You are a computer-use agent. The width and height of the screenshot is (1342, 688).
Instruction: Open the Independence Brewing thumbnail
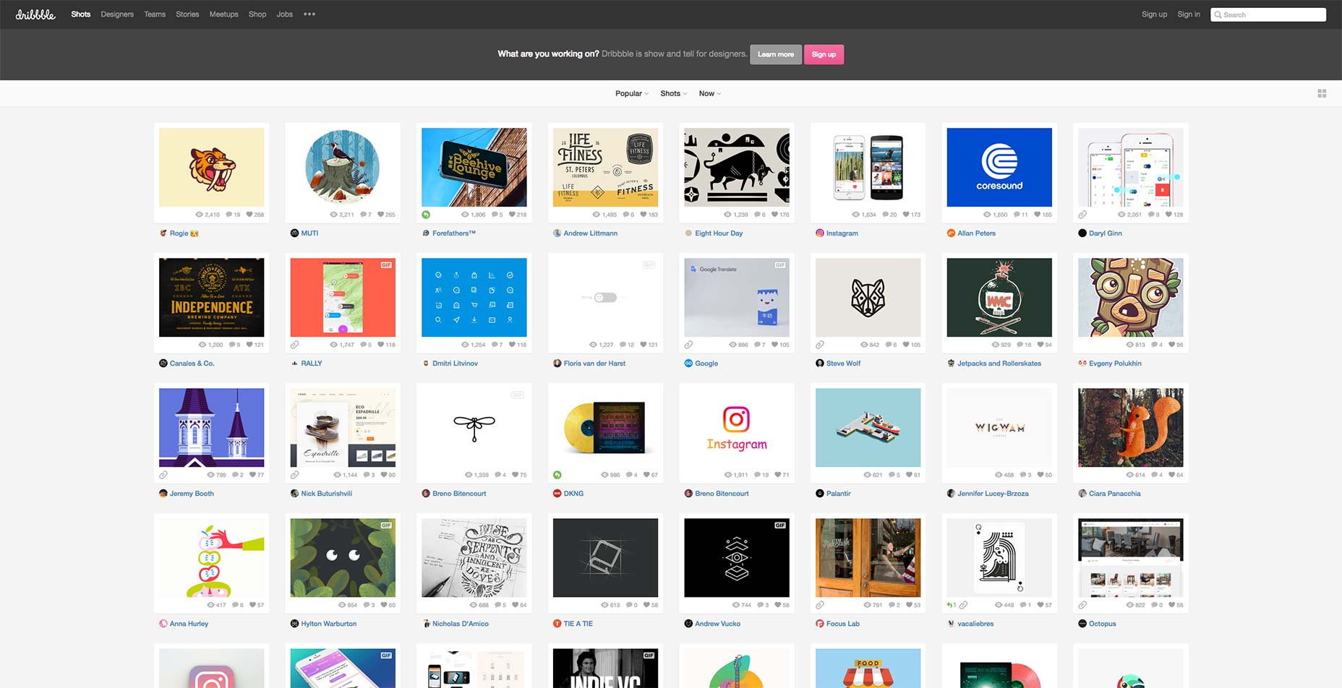point(211,297)
